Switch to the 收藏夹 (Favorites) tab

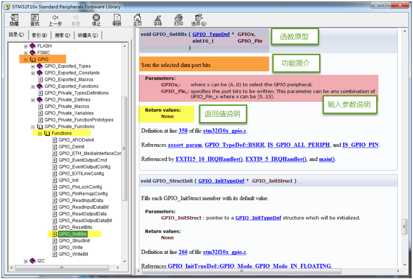pyautogui.click(x=88, y=35)
